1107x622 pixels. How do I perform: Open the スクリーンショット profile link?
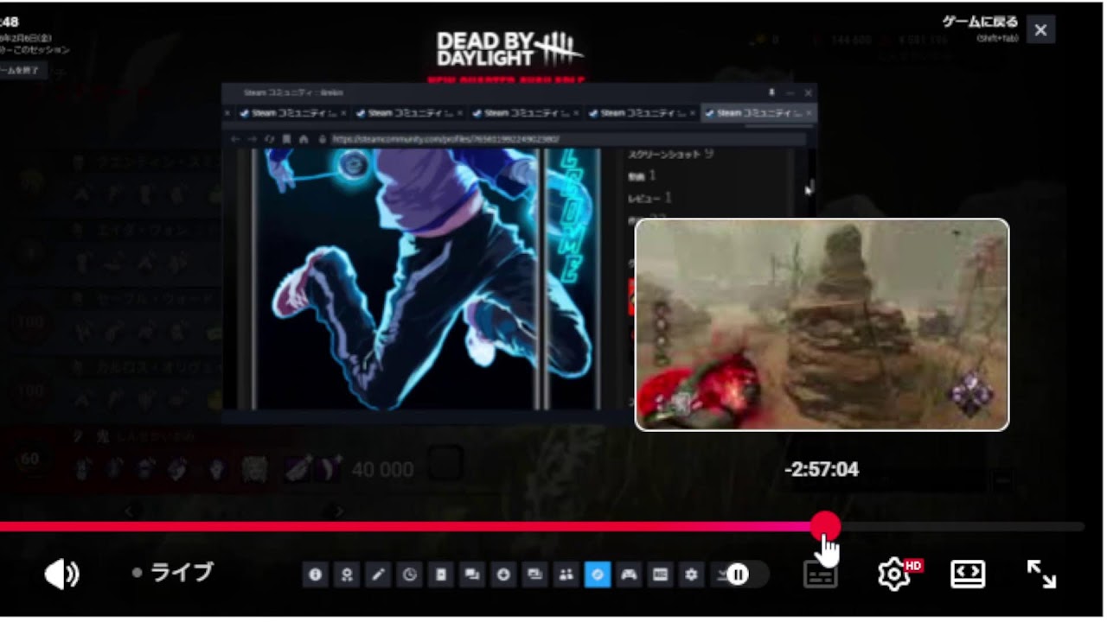(x=665, y=154)
